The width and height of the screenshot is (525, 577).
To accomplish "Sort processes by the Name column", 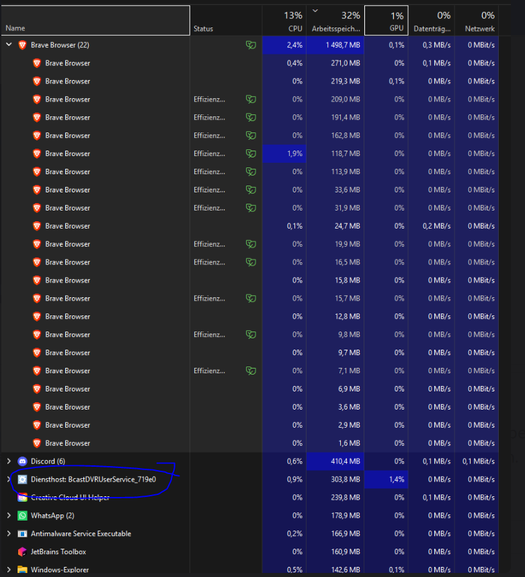I will tap(95, 21).
